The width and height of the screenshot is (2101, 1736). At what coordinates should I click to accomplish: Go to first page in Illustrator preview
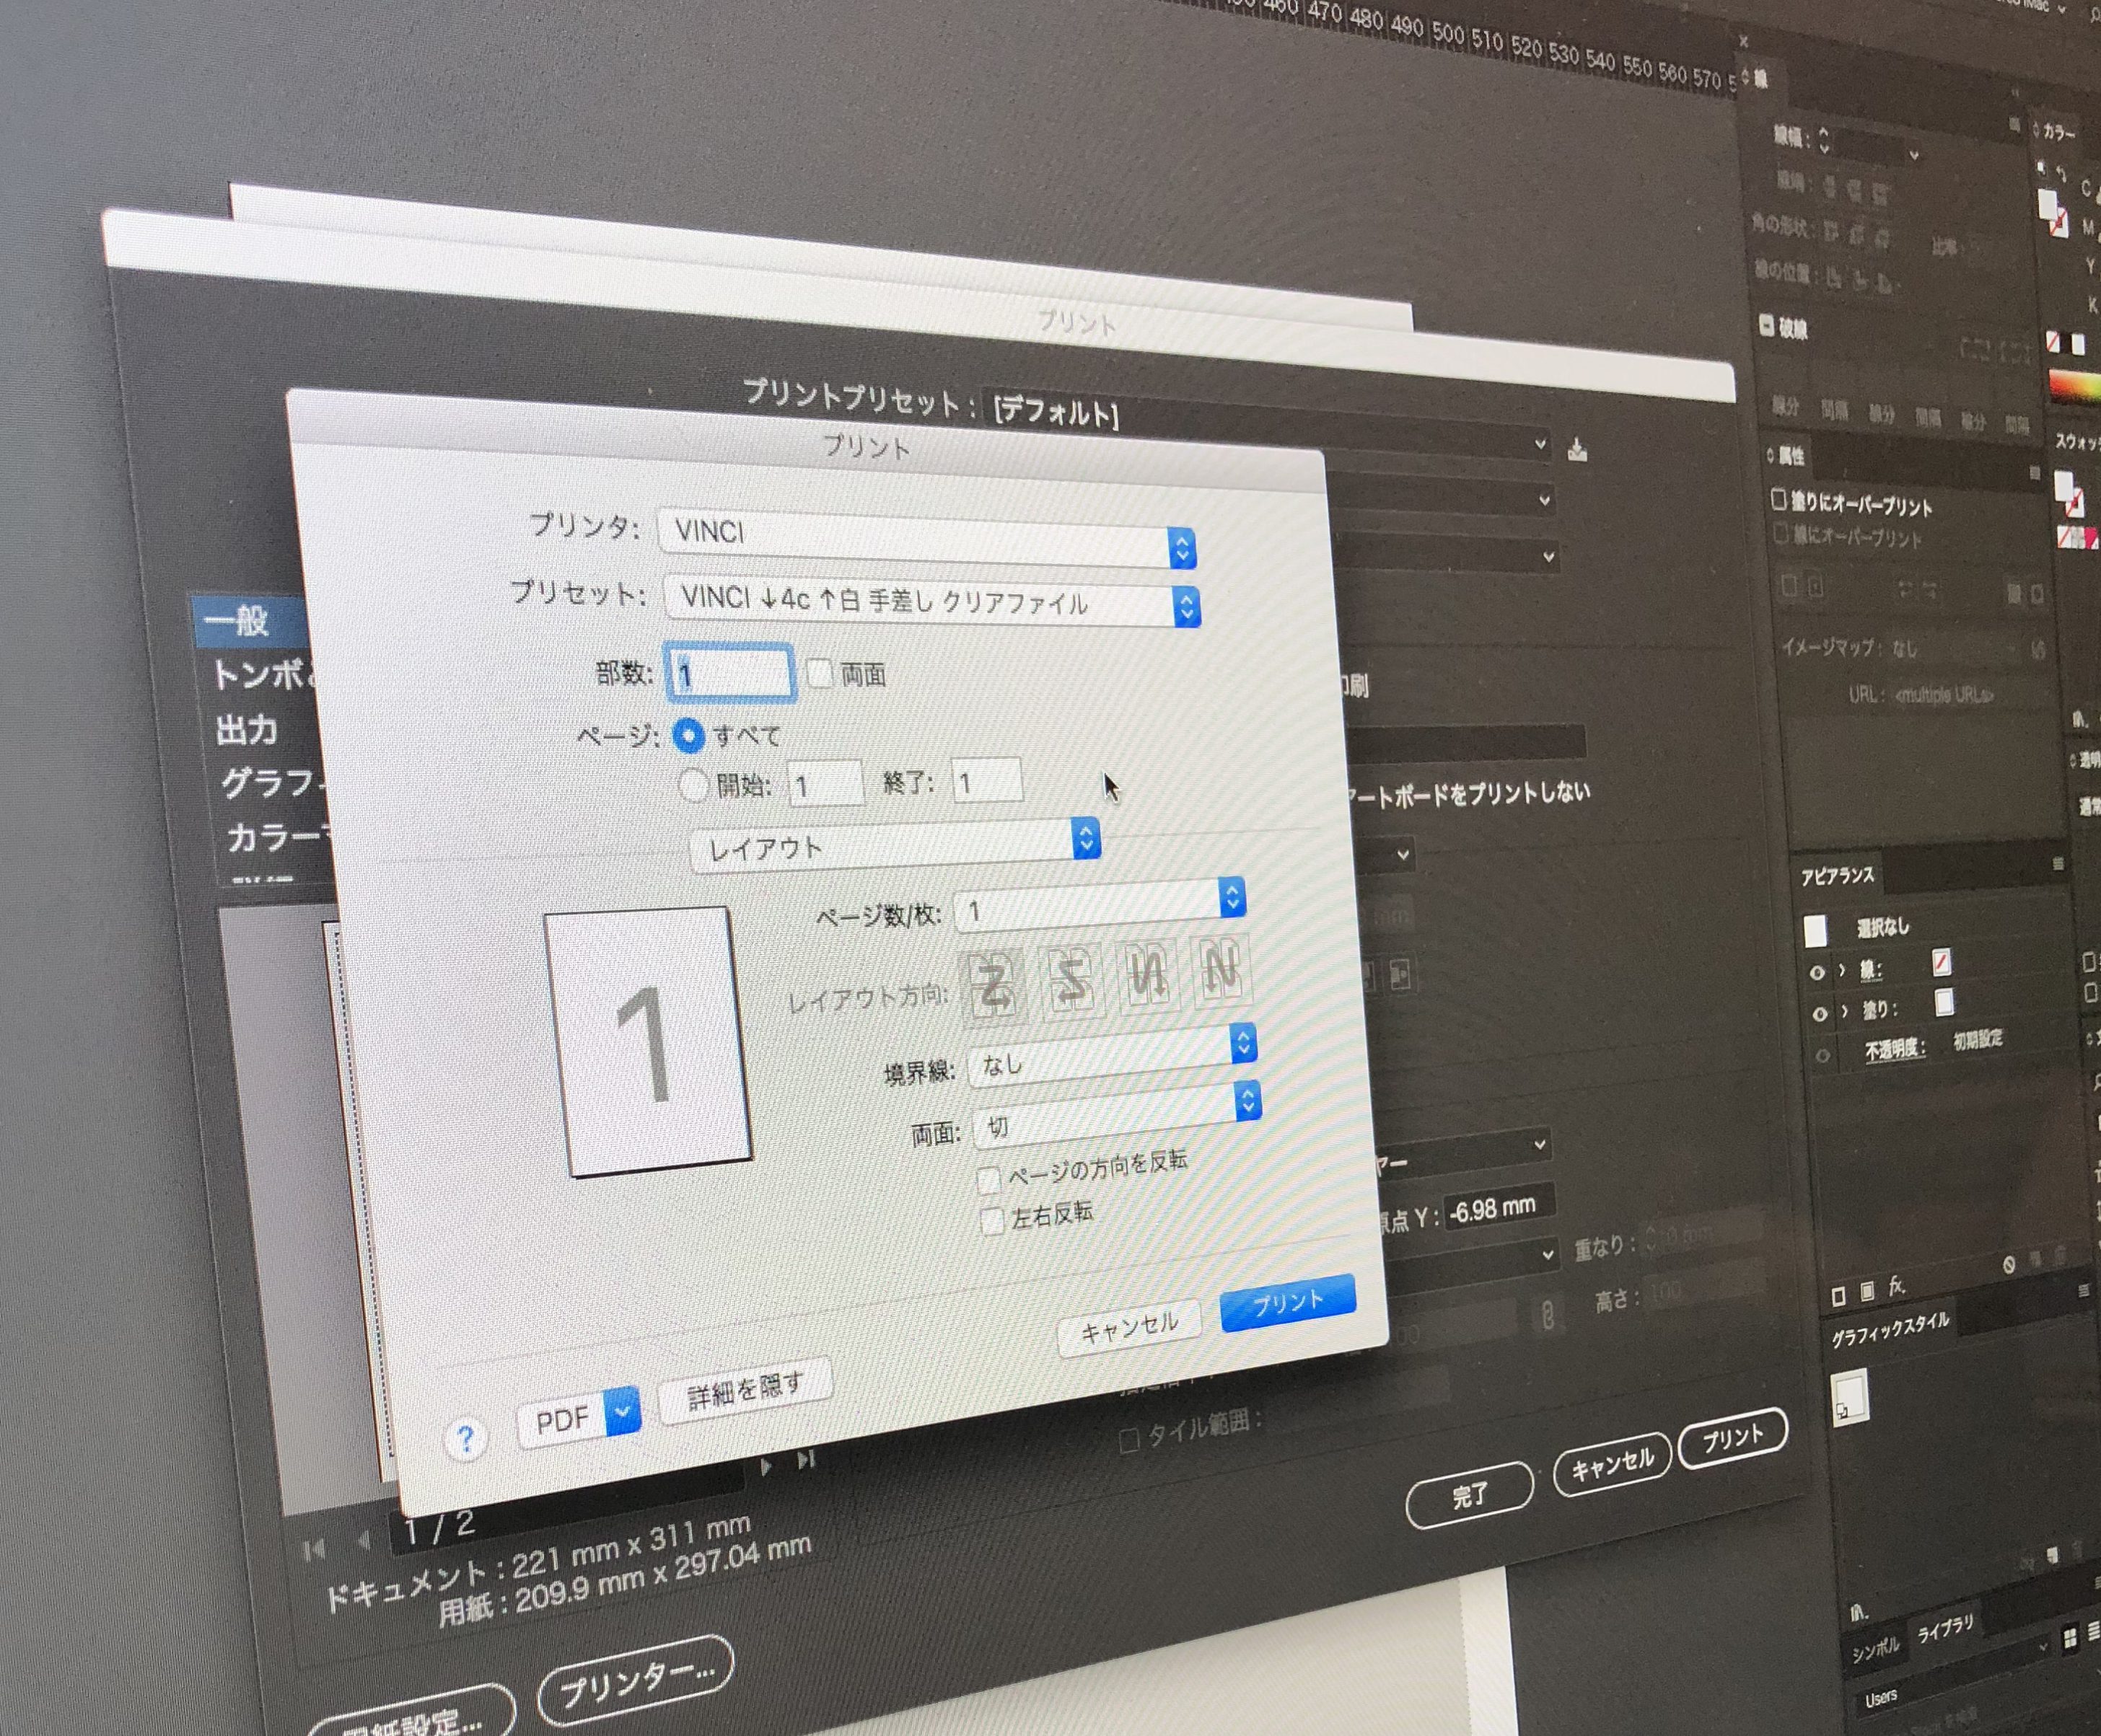pos(314,1550)
